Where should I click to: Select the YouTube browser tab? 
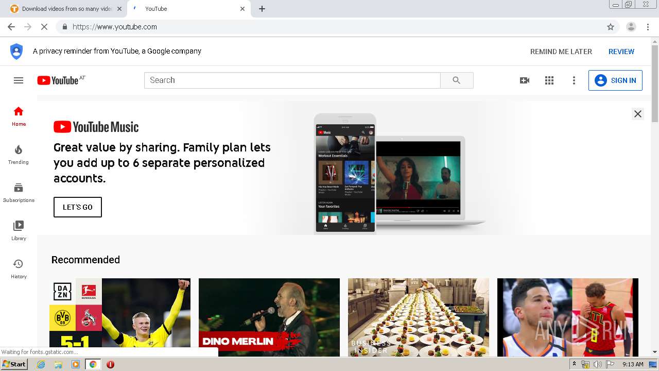(188, 9)
